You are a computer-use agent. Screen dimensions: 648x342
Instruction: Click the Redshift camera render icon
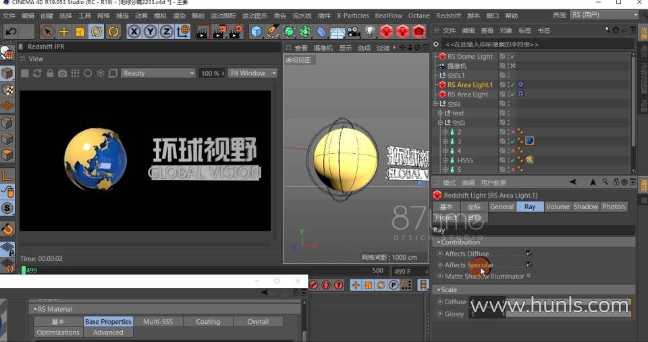pyautogui.click(x=419, y=32)
